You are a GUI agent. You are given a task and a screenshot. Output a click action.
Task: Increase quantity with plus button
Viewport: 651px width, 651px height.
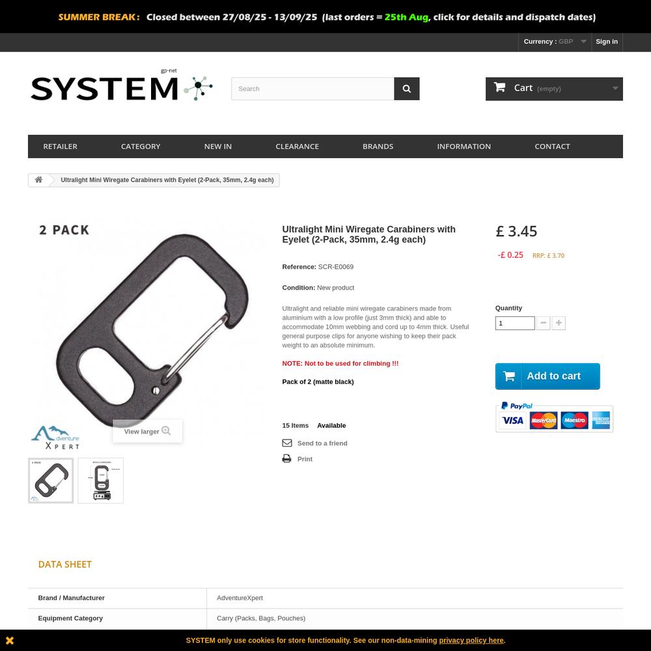[x=559, y=323]
